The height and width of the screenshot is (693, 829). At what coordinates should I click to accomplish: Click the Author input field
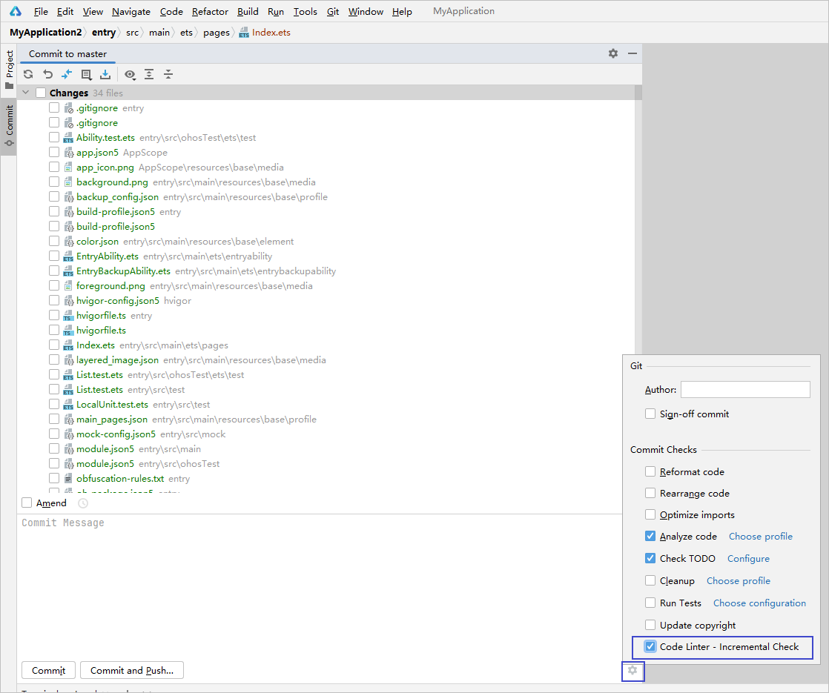click(744, 390)
